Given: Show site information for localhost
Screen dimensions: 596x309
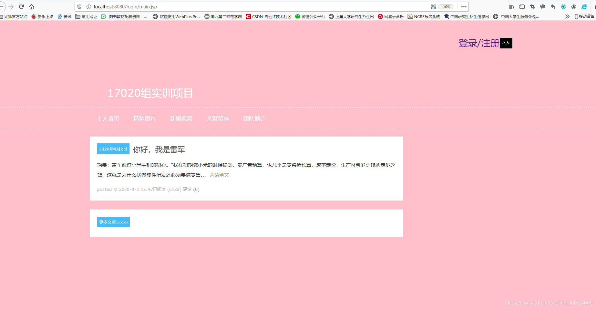Looking at the screenshot, I should [x=88, y=7].
